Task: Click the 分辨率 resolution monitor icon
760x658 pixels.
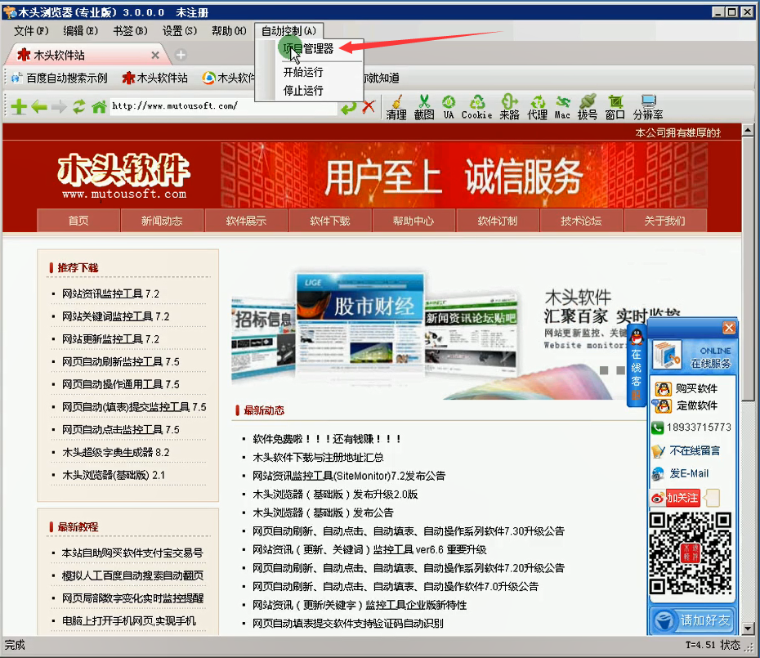Action: pos(648,107)
